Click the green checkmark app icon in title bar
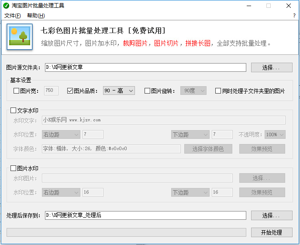300x245 pixels. 6,6
